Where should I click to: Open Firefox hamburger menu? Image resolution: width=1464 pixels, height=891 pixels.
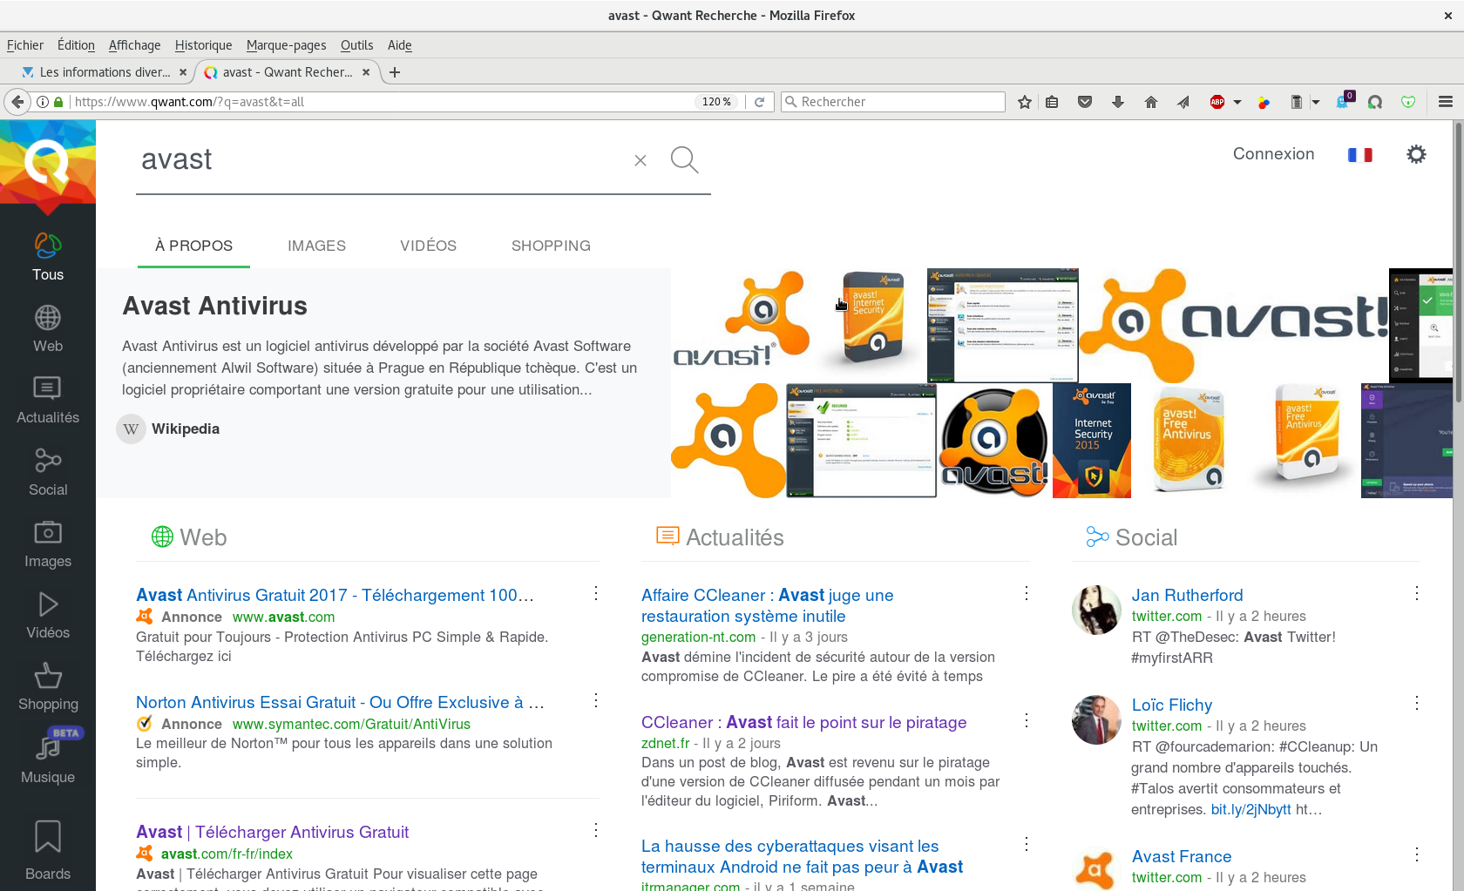click(x=1446, y=102)
